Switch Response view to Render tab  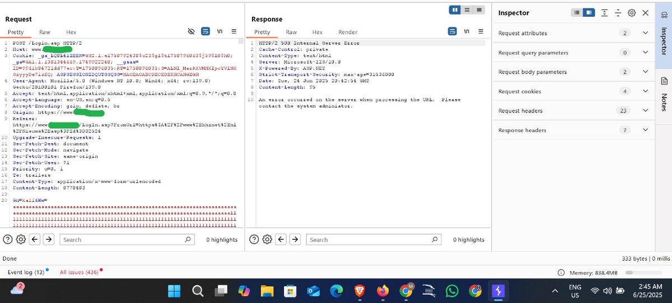click(x=348, y=32)
